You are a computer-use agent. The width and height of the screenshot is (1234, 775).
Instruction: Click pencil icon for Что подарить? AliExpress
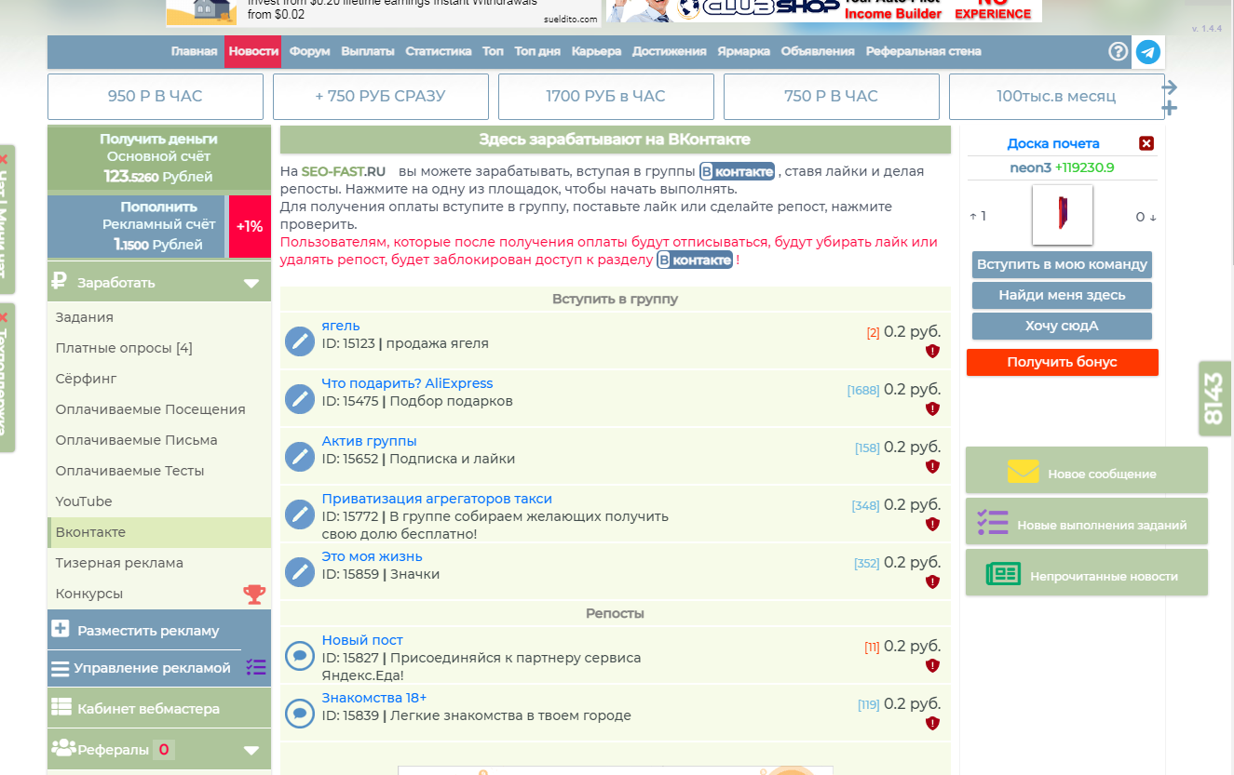(300, 399)
